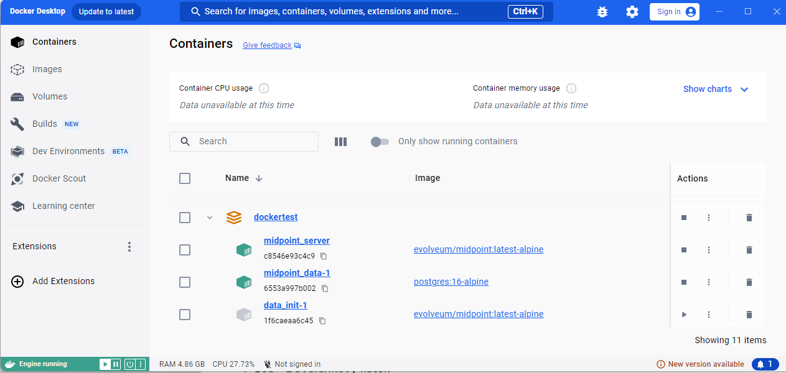The height and width of the screenshot is (373, 786).
Task: Open the Volumes section in the sidebar
Action: click(x=50, y=96)
